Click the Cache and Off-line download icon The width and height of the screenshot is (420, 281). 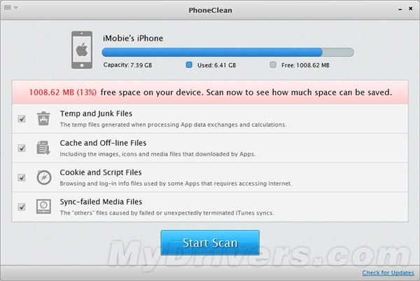(x=43, y=148)
